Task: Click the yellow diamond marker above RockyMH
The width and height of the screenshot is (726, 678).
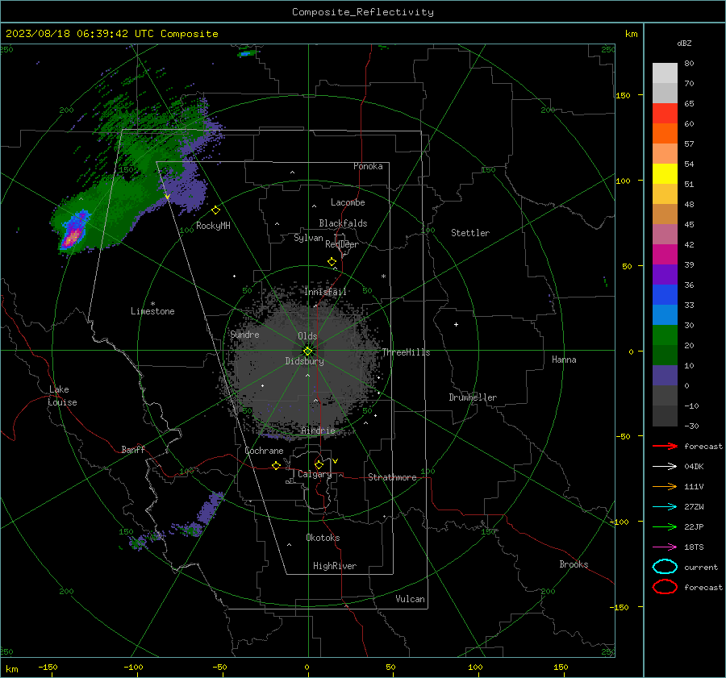Action: (215, 210)
